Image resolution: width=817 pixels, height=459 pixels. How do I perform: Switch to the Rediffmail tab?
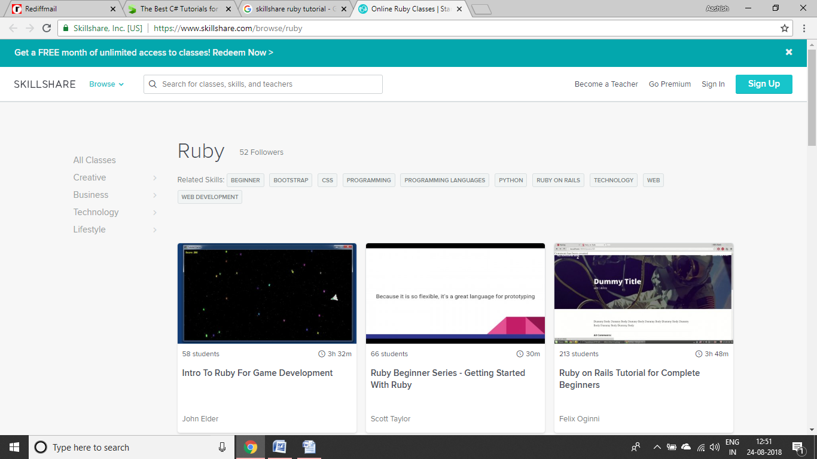tap(63, 9)
